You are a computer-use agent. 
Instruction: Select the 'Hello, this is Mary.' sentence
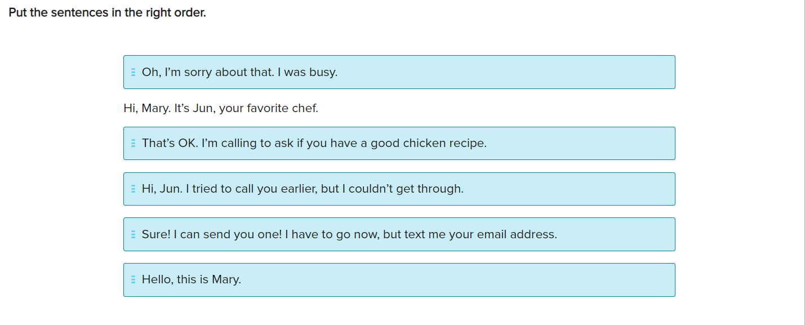tap(191, 279)
